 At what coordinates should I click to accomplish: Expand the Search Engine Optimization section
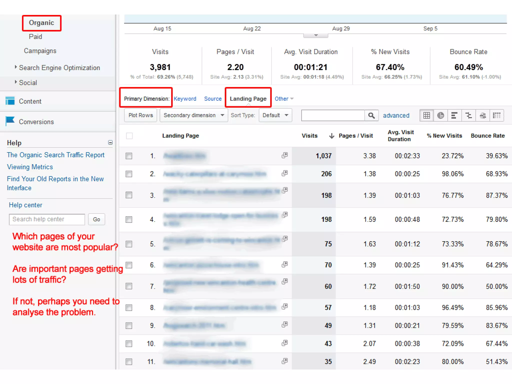point(59,68)
